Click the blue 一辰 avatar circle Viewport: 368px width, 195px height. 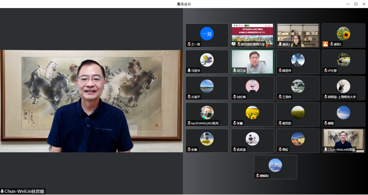(207, 34)
